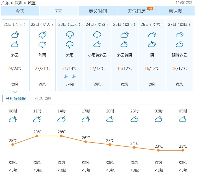Click the light rain icon for 24日
This screenshot has width=200, height=183.
coord(97,35)
